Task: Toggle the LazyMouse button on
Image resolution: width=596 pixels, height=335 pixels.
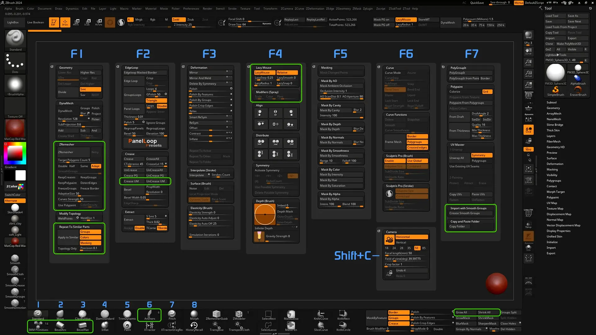Action: 264,73
